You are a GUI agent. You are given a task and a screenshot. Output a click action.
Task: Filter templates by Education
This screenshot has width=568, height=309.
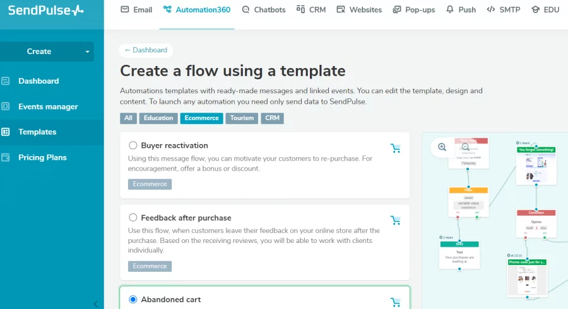click(158, 118)
